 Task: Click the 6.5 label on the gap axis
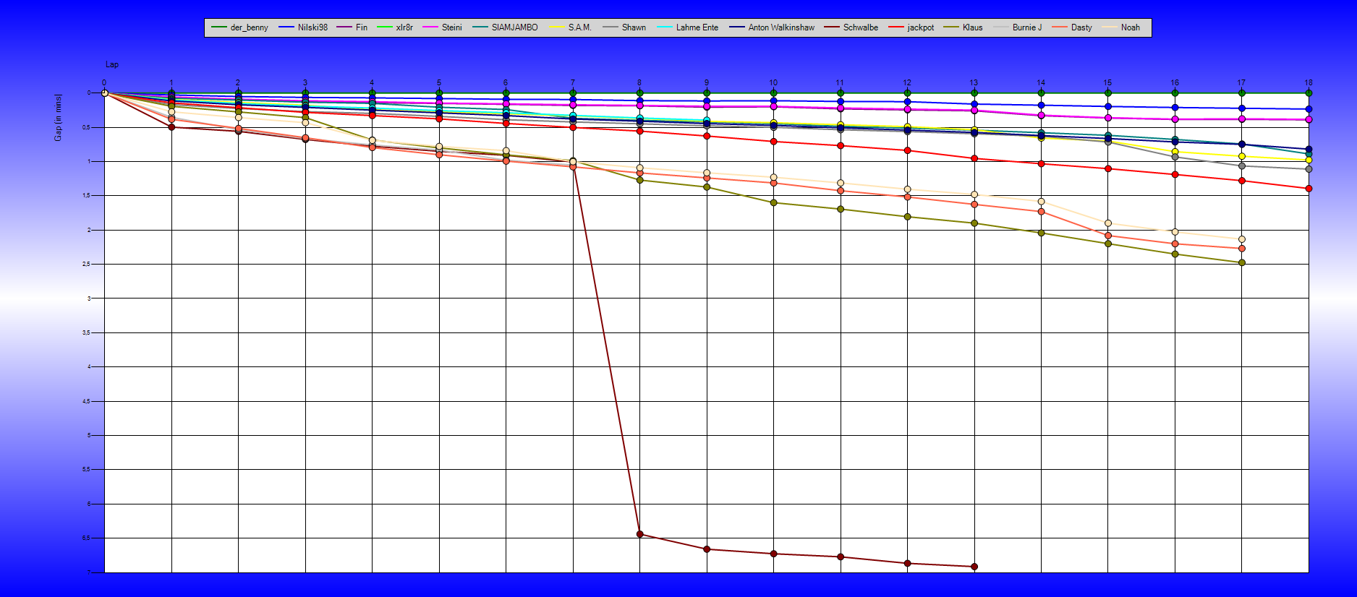coord(87,538)
